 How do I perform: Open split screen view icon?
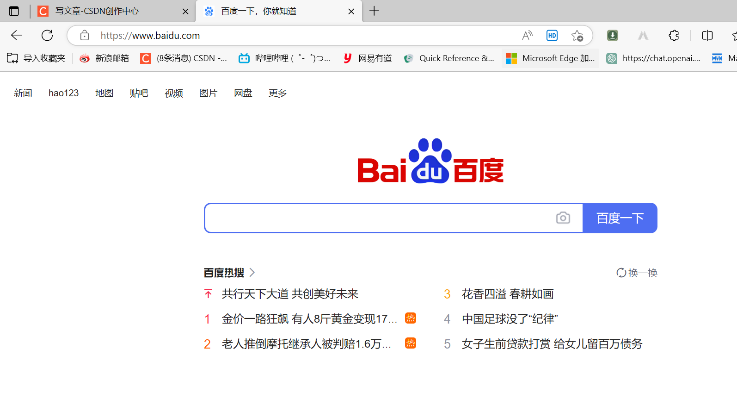tap(707, 36)
